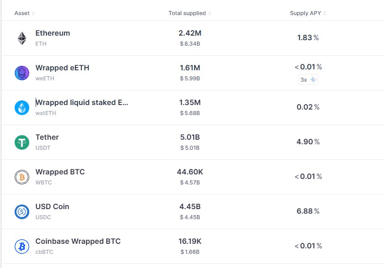Select the Tether asset name
The image size is (385, 268).
point(47,137)
